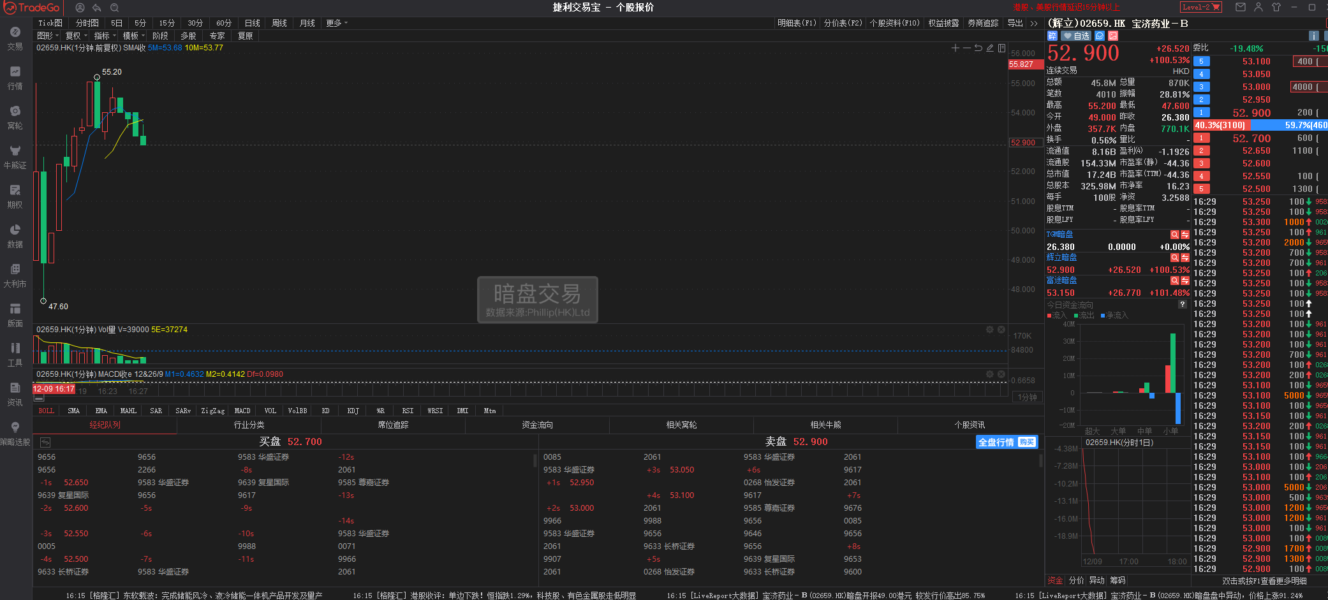Open the 指标 indicator dropdown
Image resolution: width=1328 pixels, height=600 pixels.
[105, 36]
